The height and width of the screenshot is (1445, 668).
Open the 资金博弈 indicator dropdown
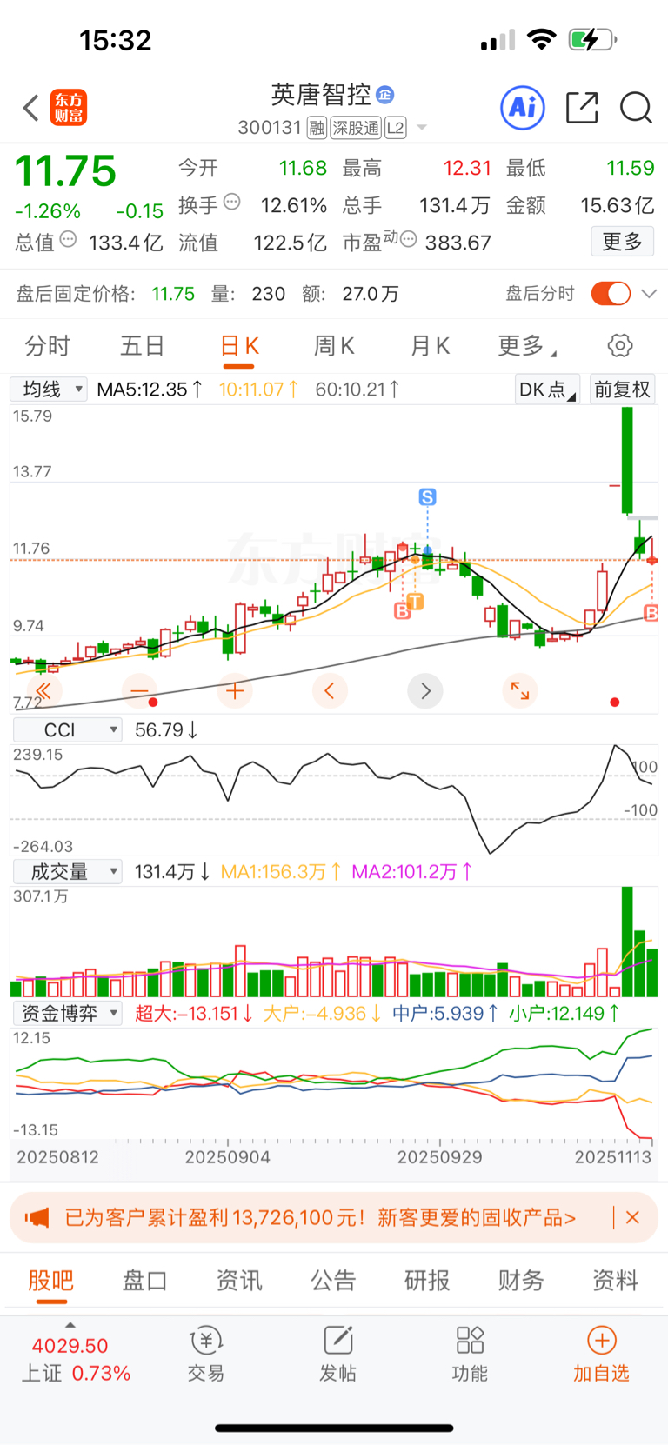click(67, 1013)
